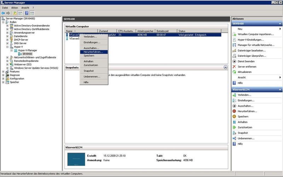Sort by the CPU-Auslastung column header
Image resolution: width=283 pixels, height=177 pixels.
(126, 31)
